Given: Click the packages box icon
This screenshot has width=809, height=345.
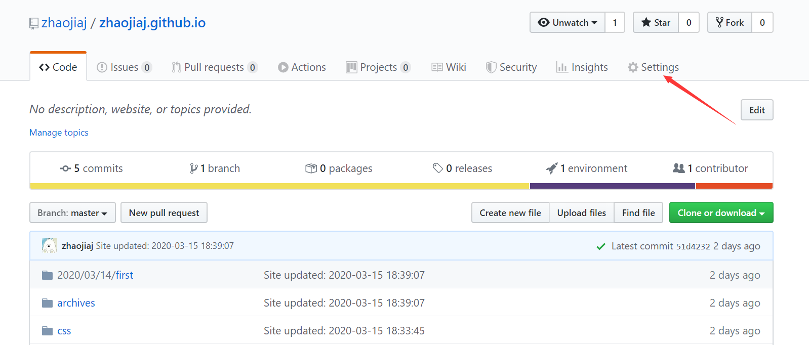Looking at the screenshot, I should pyautogui.click(x=311, y=168).
